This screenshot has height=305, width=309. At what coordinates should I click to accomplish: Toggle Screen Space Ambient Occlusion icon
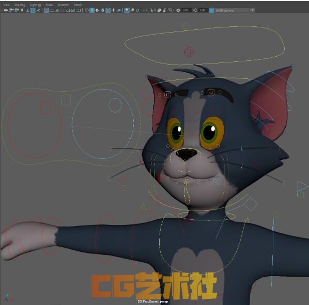click(x=127, y=10)
